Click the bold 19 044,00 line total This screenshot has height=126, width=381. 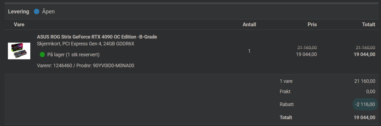click(x=364, y=54)
